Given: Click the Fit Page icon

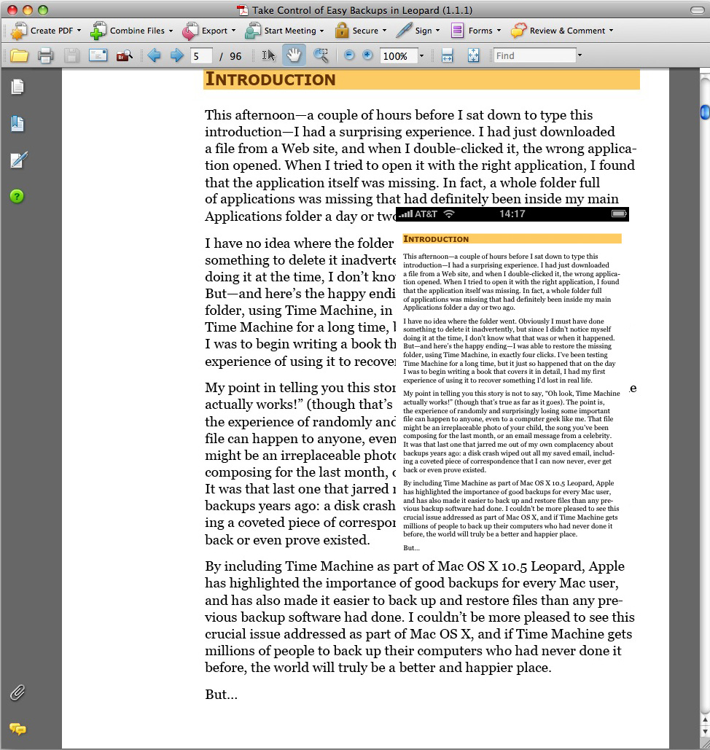Looking at the screenshot, I should click(473, 56).
